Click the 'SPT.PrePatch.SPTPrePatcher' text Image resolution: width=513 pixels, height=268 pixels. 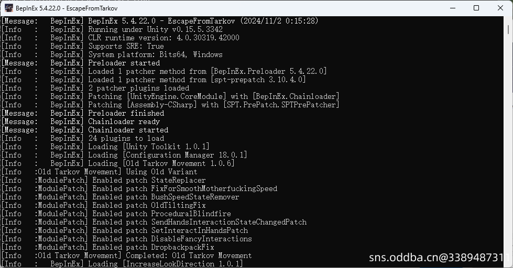[281, 105]
